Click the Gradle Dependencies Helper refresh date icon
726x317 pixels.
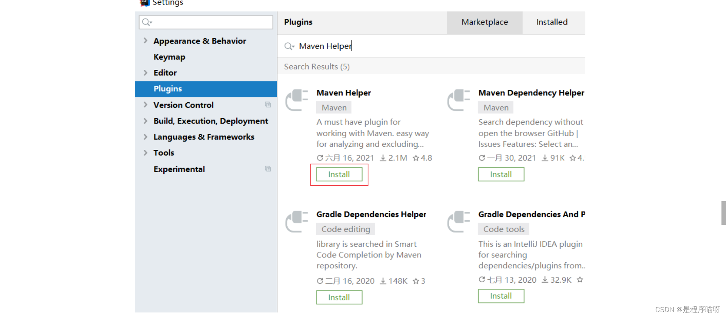pos(320,281)
